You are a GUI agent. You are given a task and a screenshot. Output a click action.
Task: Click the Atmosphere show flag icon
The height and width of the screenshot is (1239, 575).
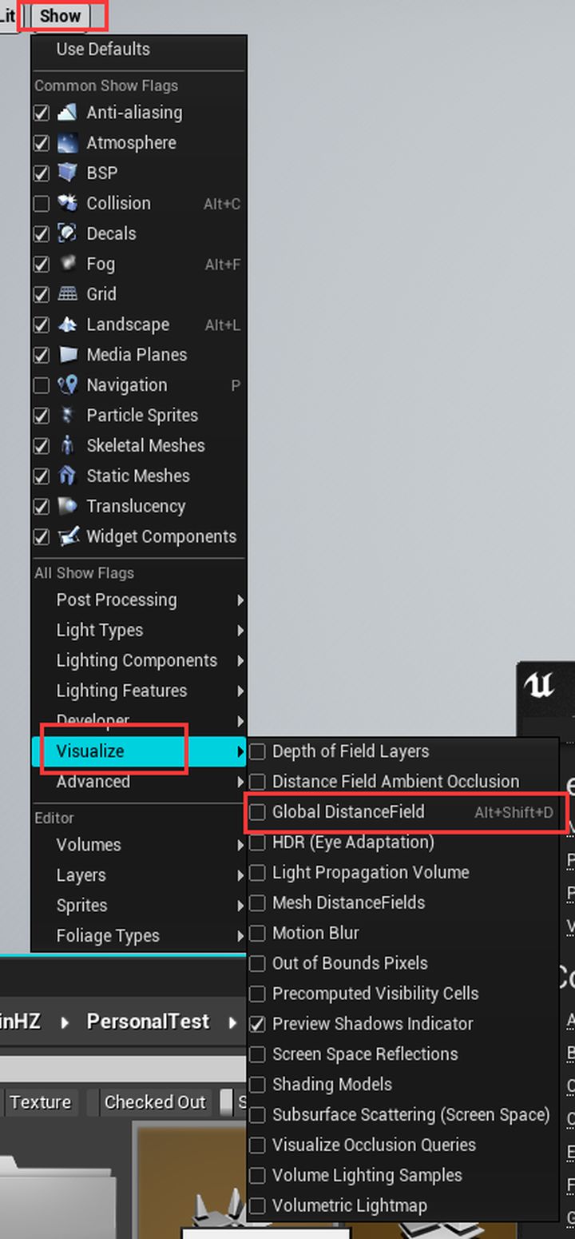(x=68, y=143)
